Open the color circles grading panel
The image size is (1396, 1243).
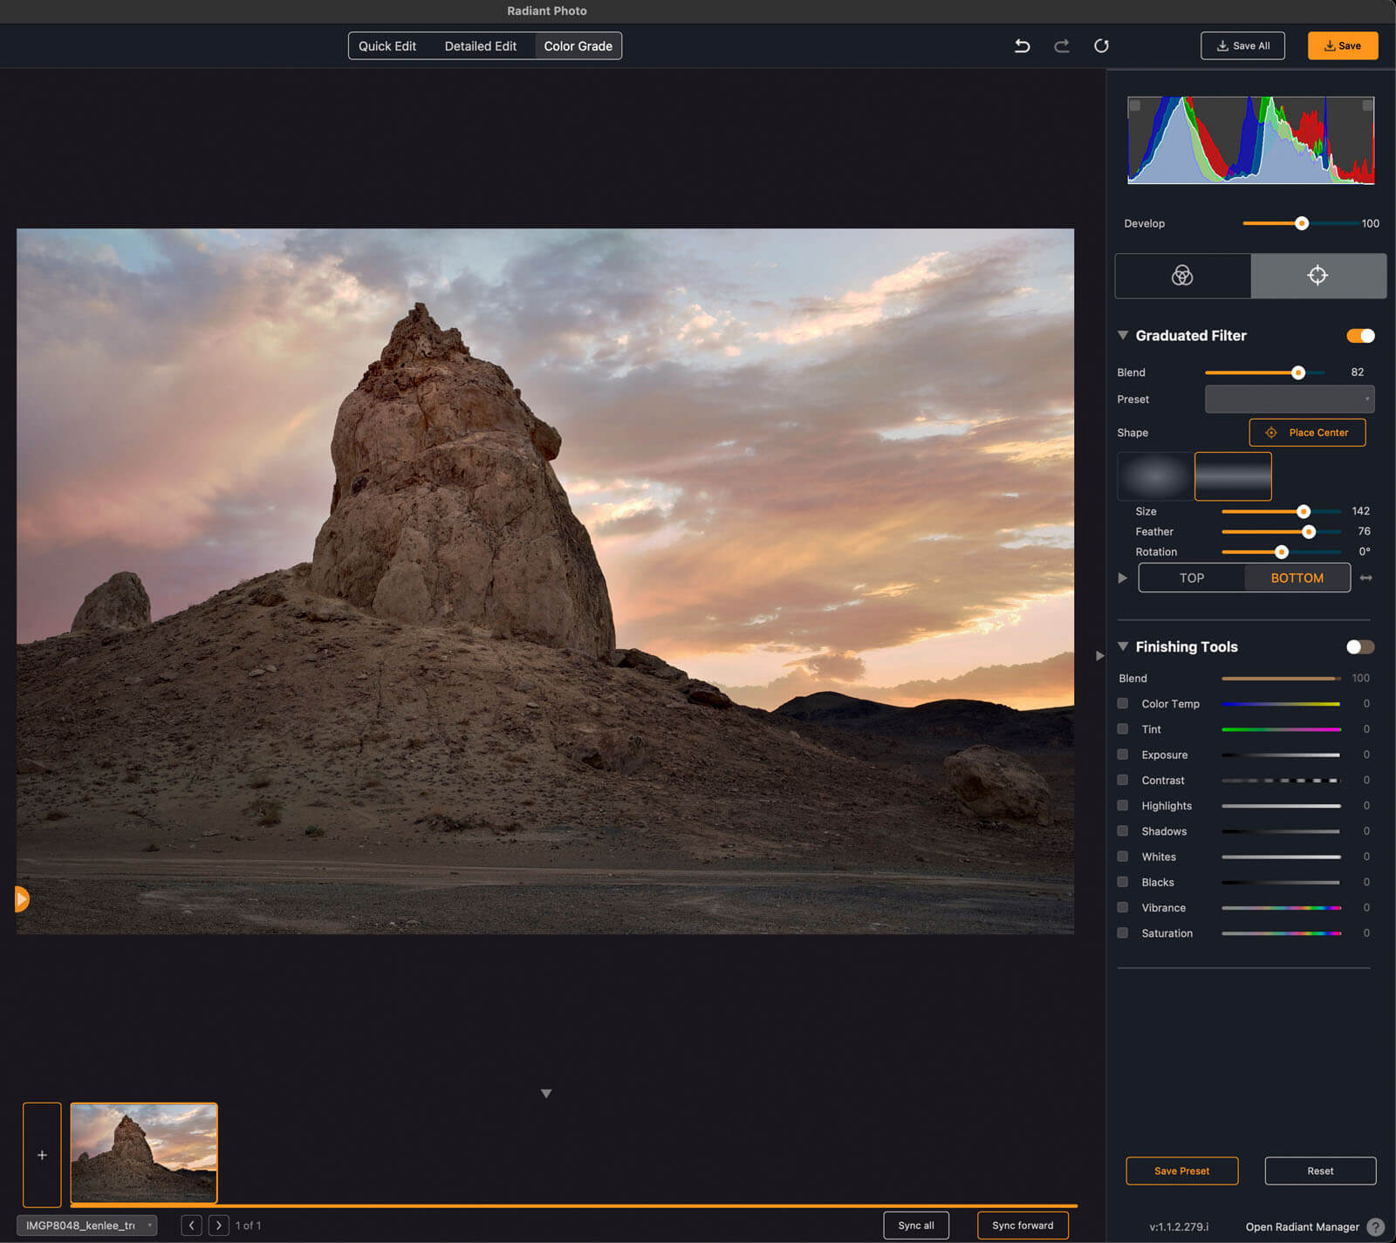pyautogui.click(x=1182, y=276)
